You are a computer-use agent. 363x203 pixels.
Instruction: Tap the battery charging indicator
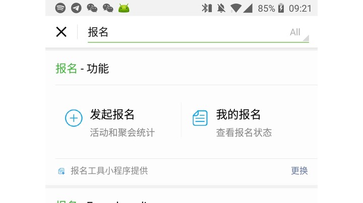281,8
